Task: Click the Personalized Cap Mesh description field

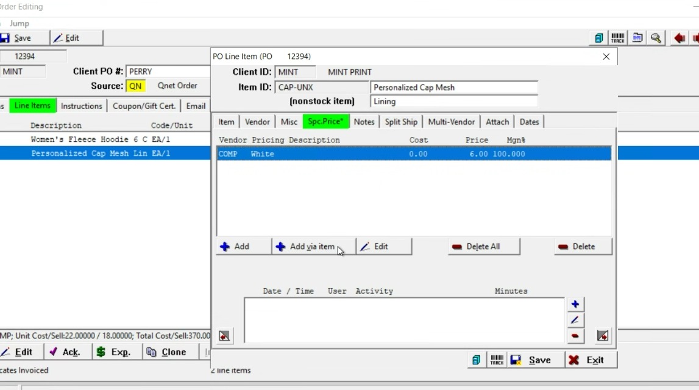Action: 454,87
